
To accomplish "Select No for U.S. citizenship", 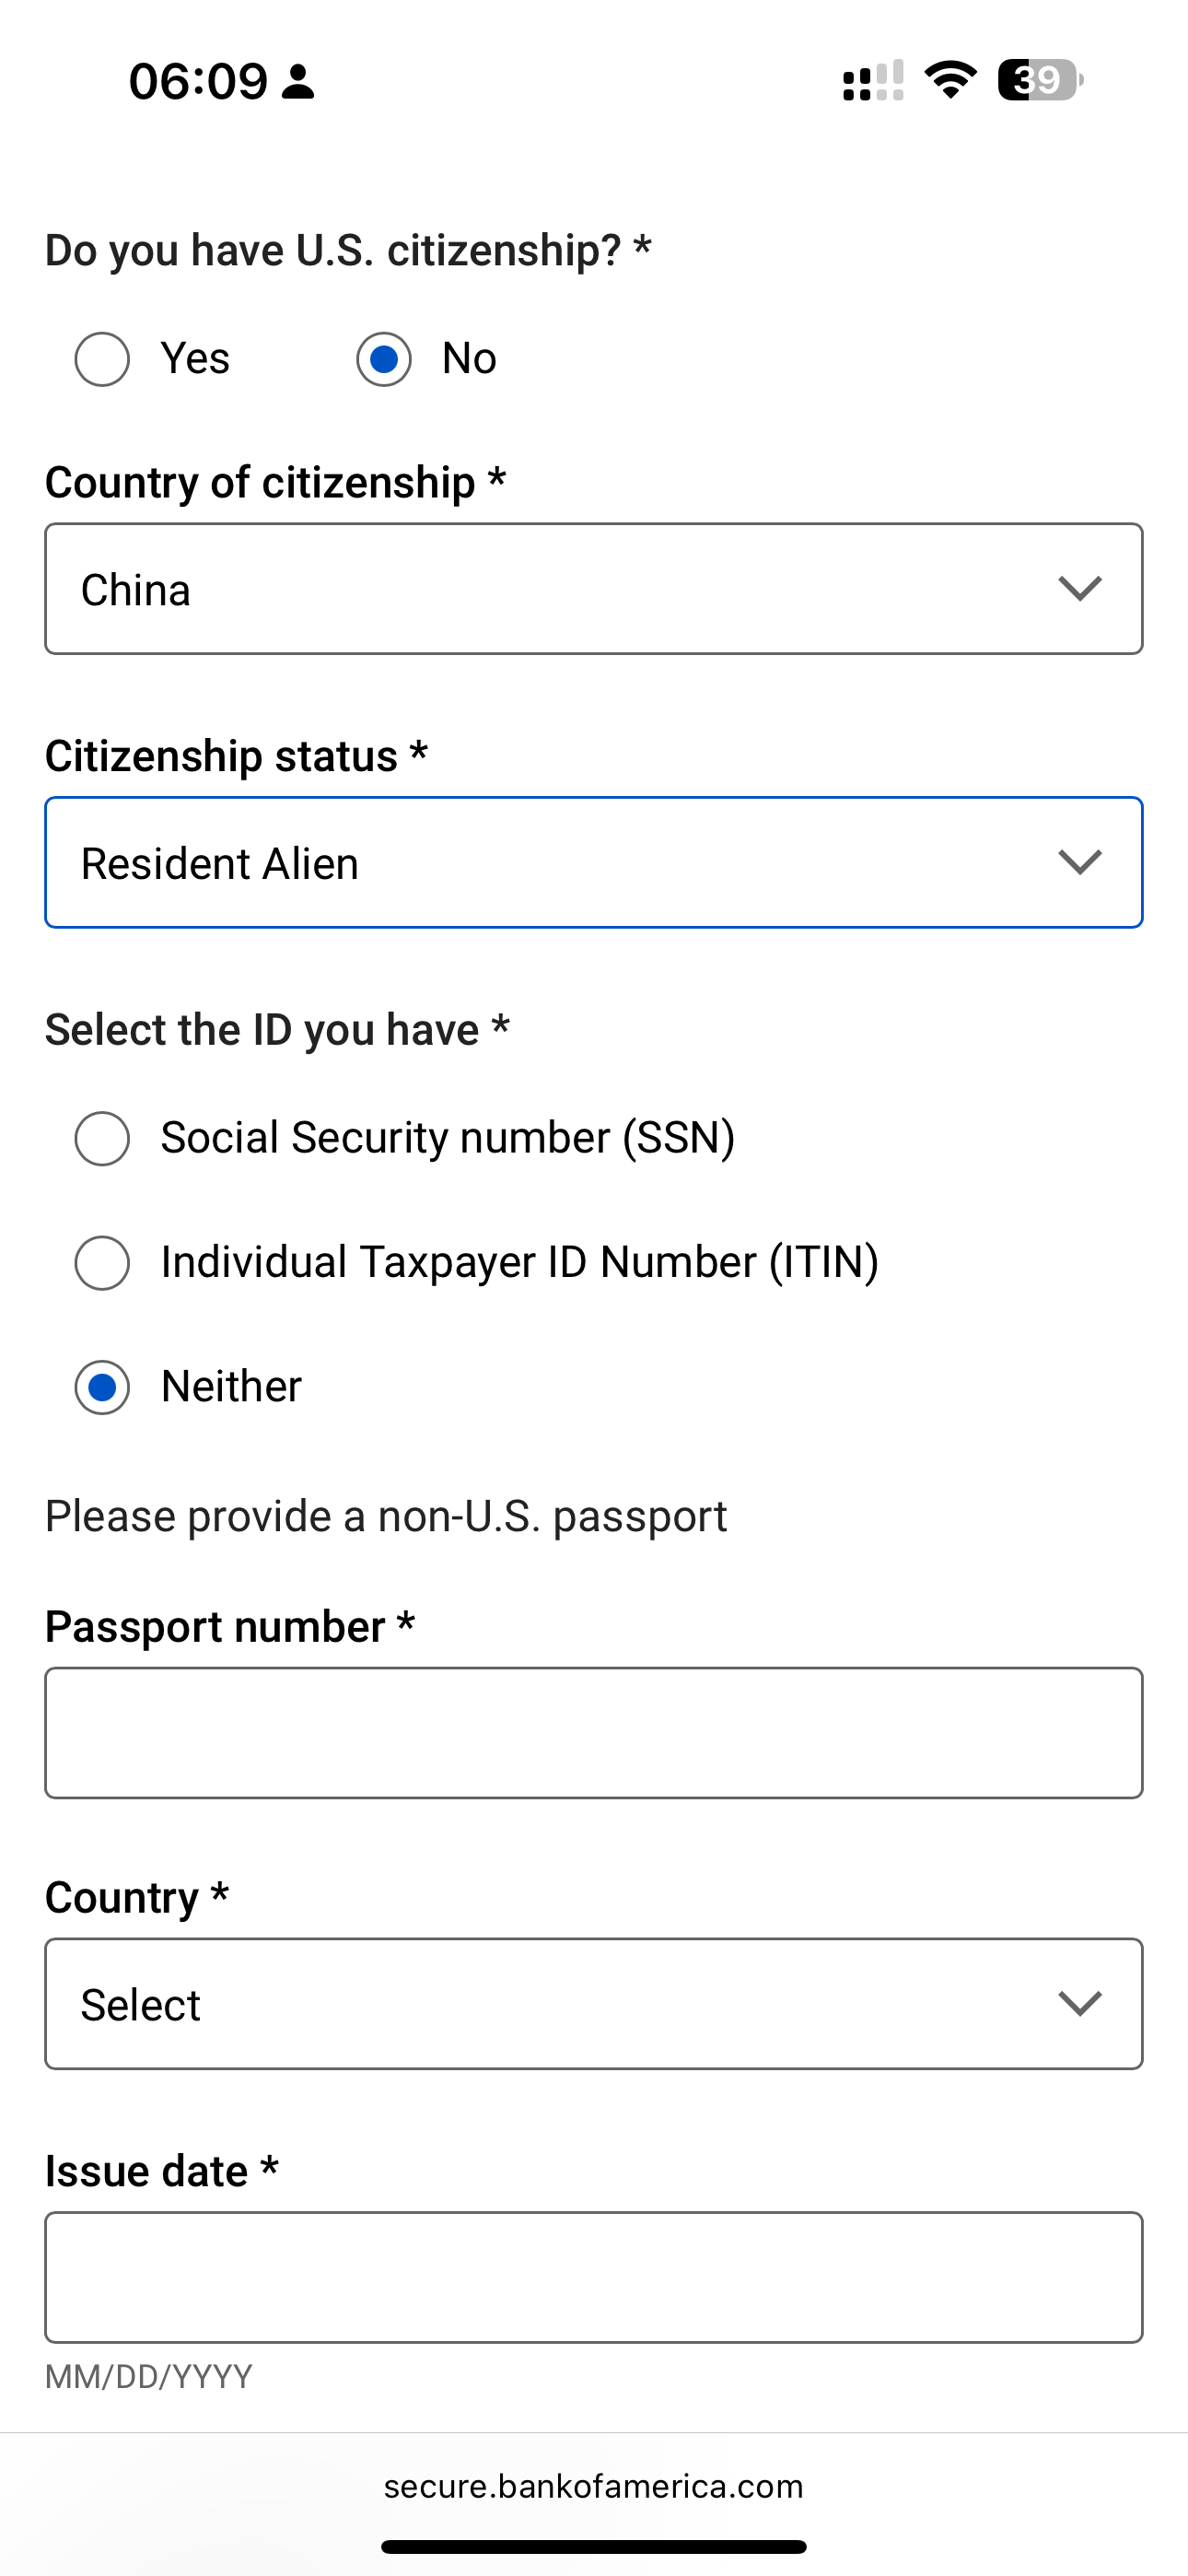I will 384,359.
